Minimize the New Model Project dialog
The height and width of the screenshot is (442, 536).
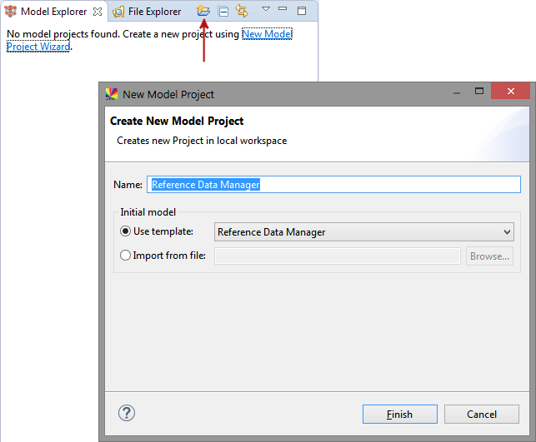coord(457,92)
